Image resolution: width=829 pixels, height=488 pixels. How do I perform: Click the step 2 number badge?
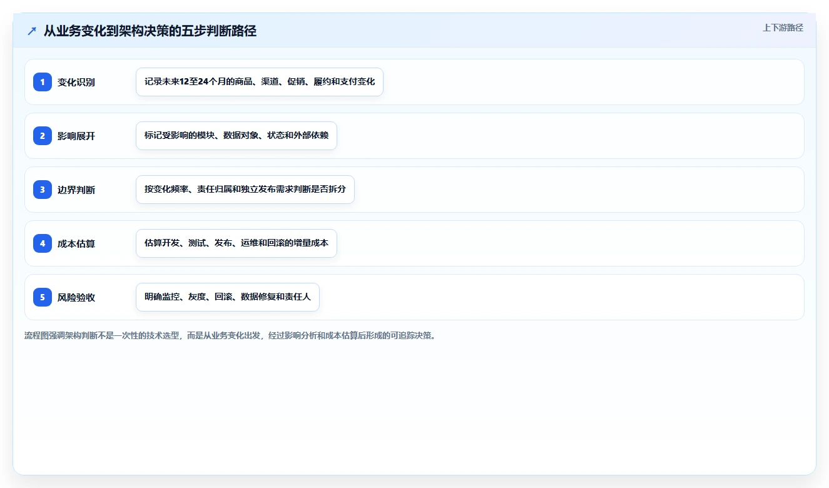pyautogui.click(x=43, y=136)
